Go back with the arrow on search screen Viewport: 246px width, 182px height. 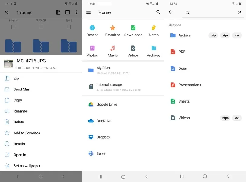click(x=170, y=12)
